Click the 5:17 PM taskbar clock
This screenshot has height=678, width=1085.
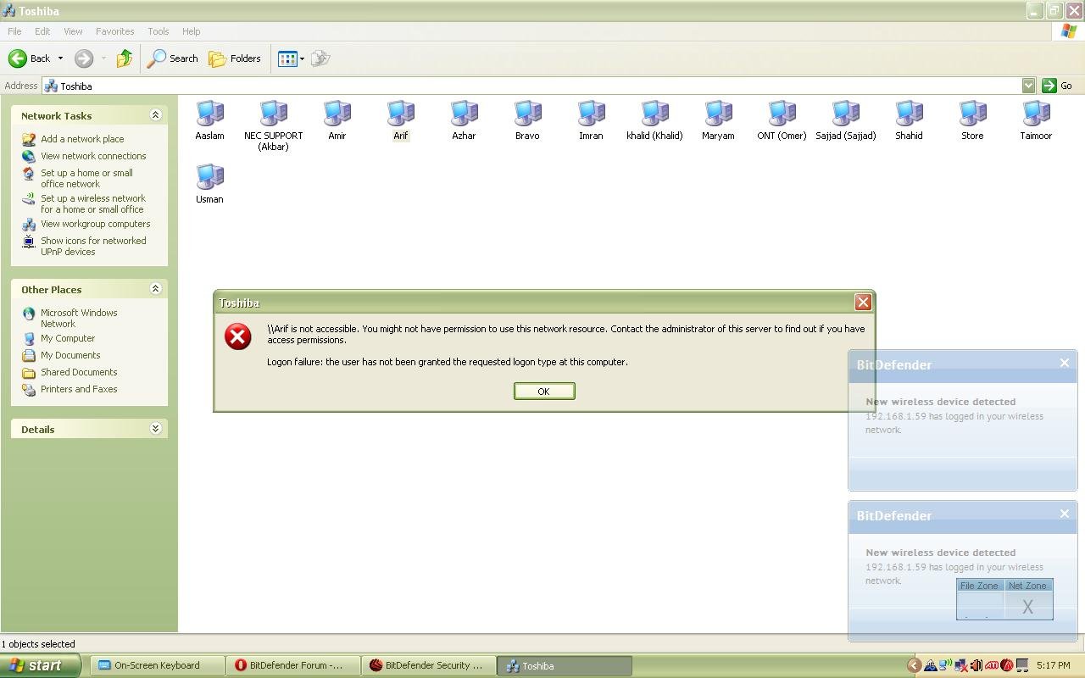1053,665
